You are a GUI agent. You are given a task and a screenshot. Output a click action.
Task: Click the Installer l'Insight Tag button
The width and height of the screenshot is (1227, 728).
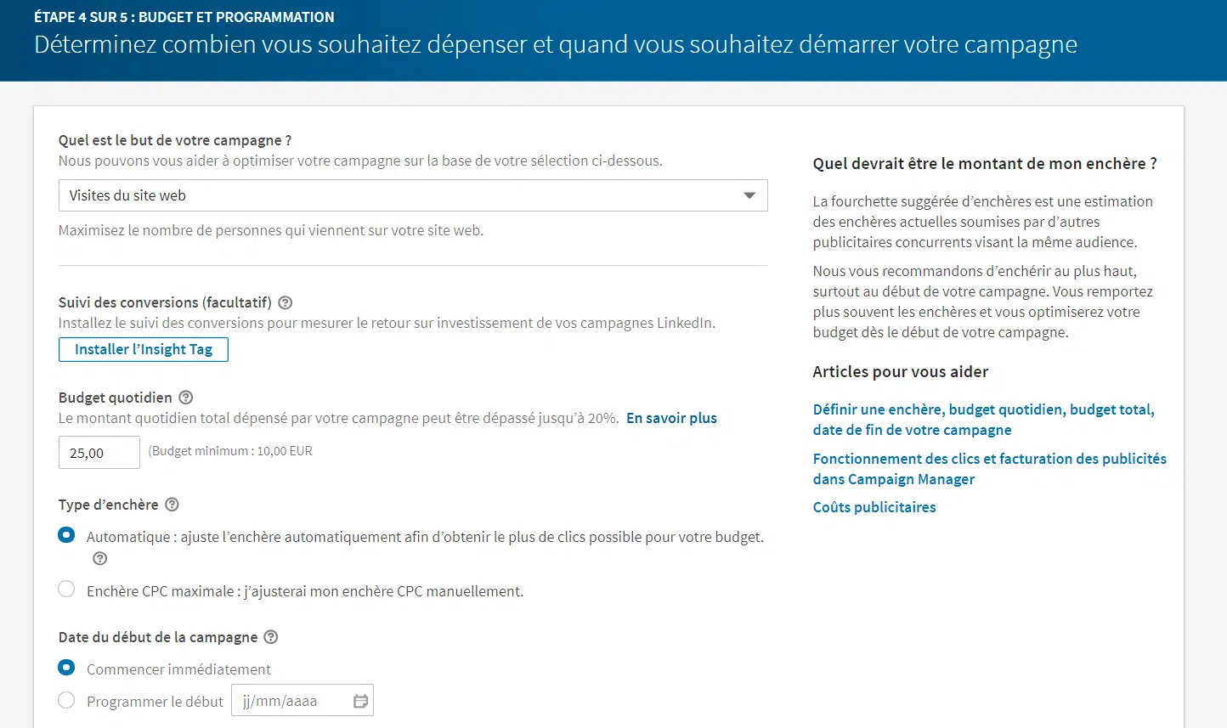[x=144, y=349]
